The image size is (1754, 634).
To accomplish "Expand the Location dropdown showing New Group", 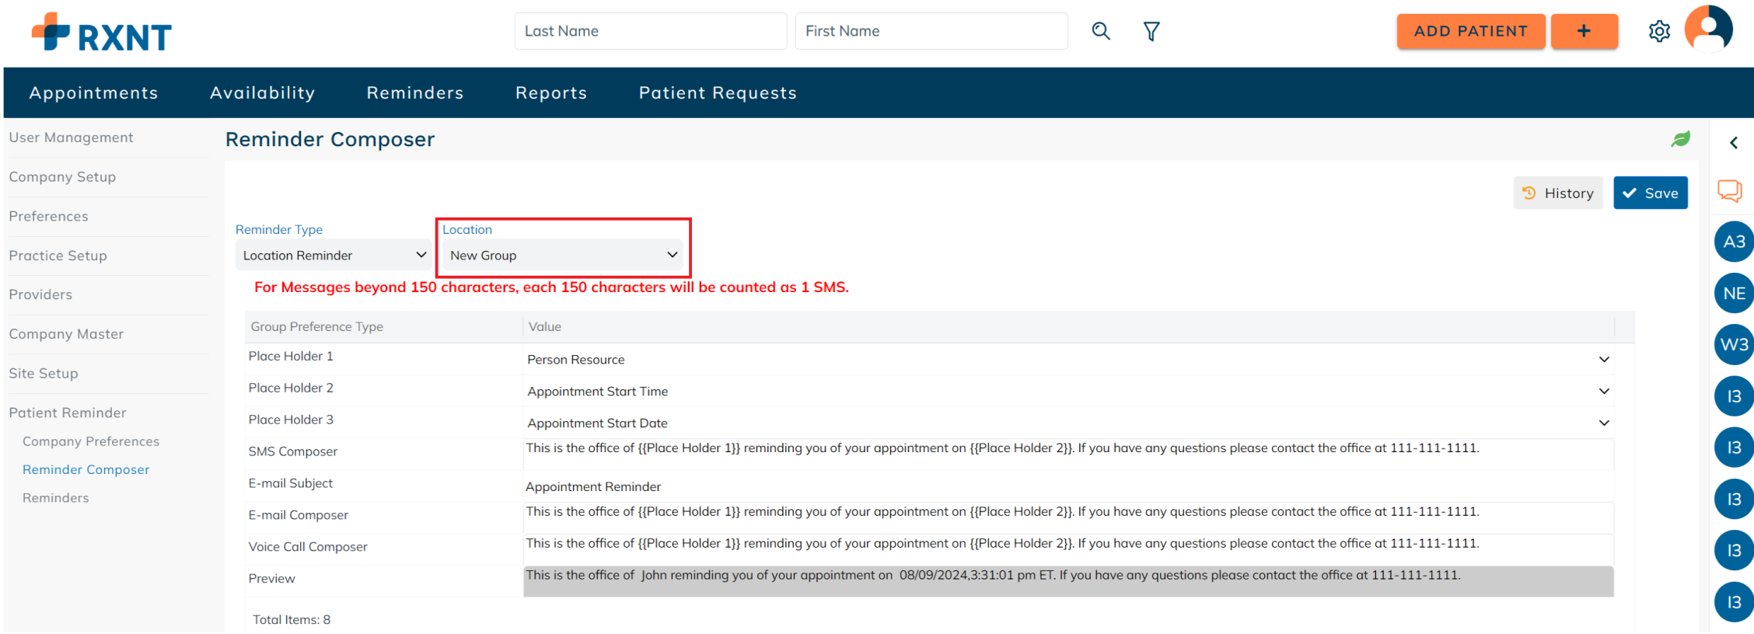I will [563, 255].
